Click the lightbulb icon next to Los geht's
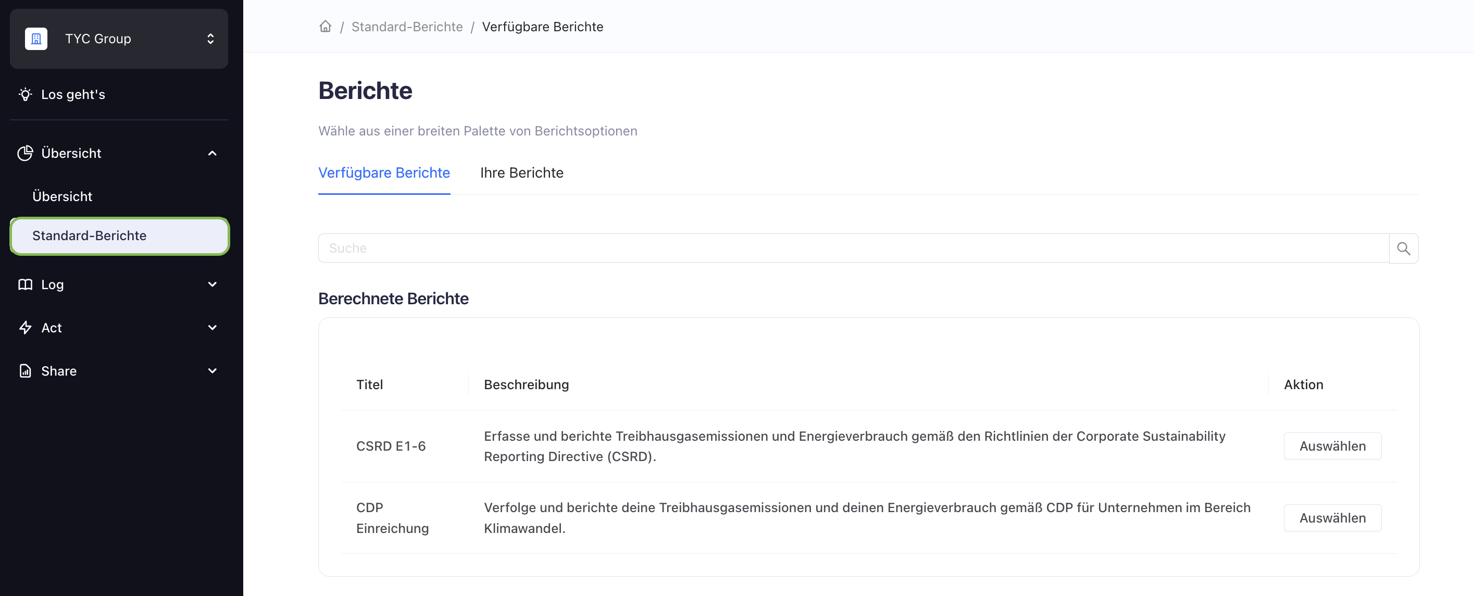Image resolution: width=1474 pixels, height=596 pixels. point(25,94)
